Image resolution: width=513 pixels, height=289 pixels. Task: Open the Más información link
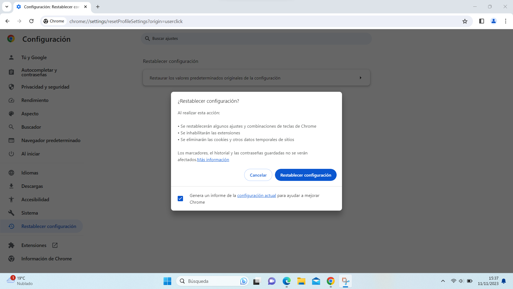(x=213, y=160)
